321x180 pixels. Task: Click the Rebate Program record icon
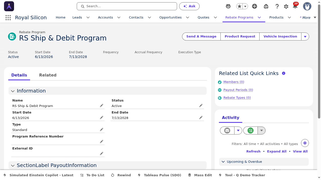click(x=12, y=36)
